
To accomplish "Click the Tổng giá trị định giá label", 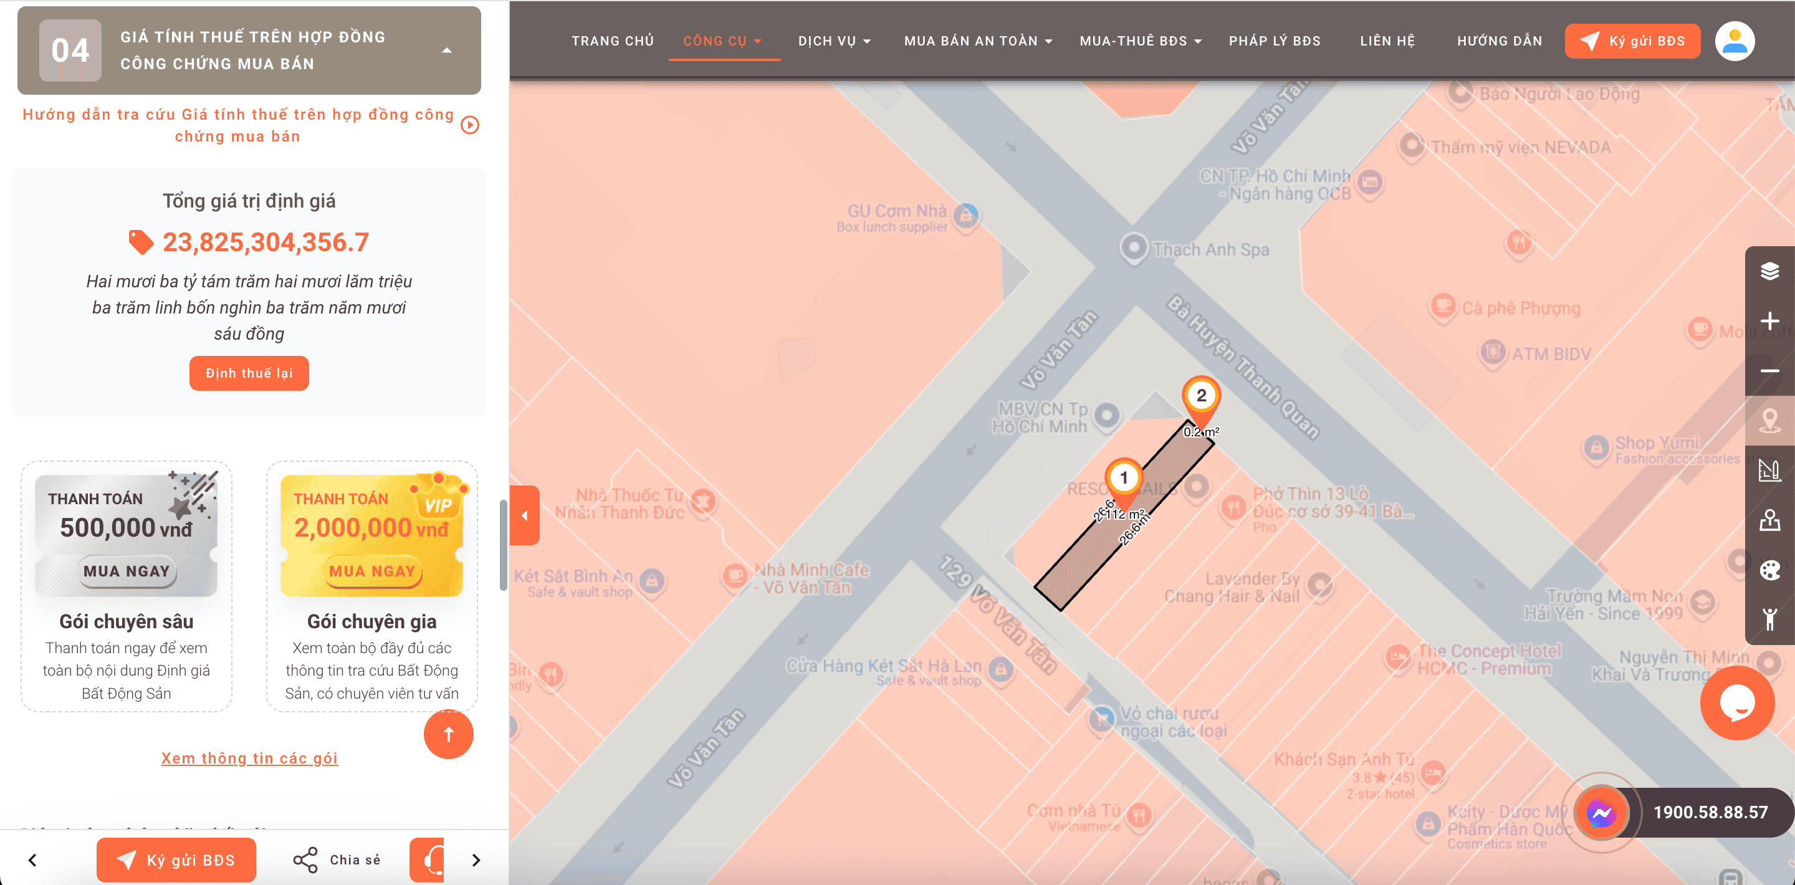I will click(249, 201).
